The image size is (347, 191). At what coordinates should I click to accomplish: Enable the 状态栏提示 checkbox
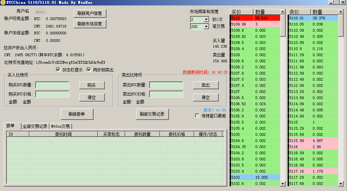(x=58, y=70)
